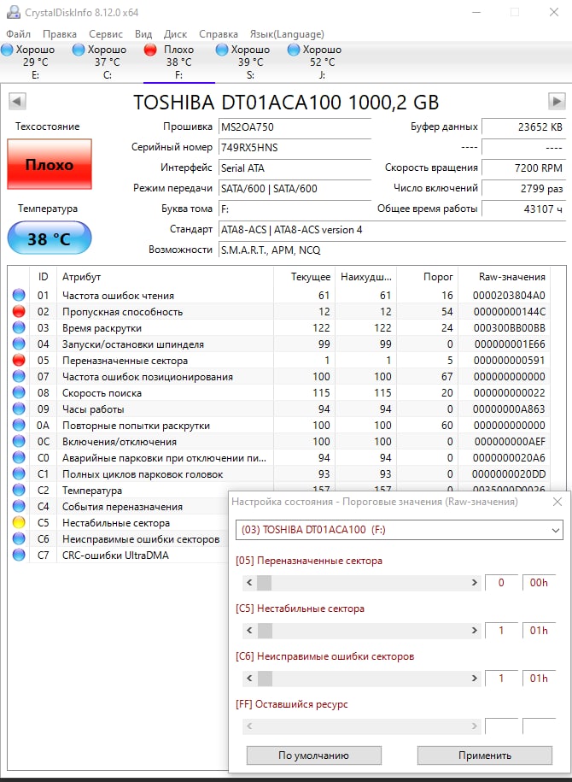This screenshot has height=782, width=572.
Task: Click the TOSHIBA DT01ACA100 1000,2 GB title
Action: (x=286, y=103)
